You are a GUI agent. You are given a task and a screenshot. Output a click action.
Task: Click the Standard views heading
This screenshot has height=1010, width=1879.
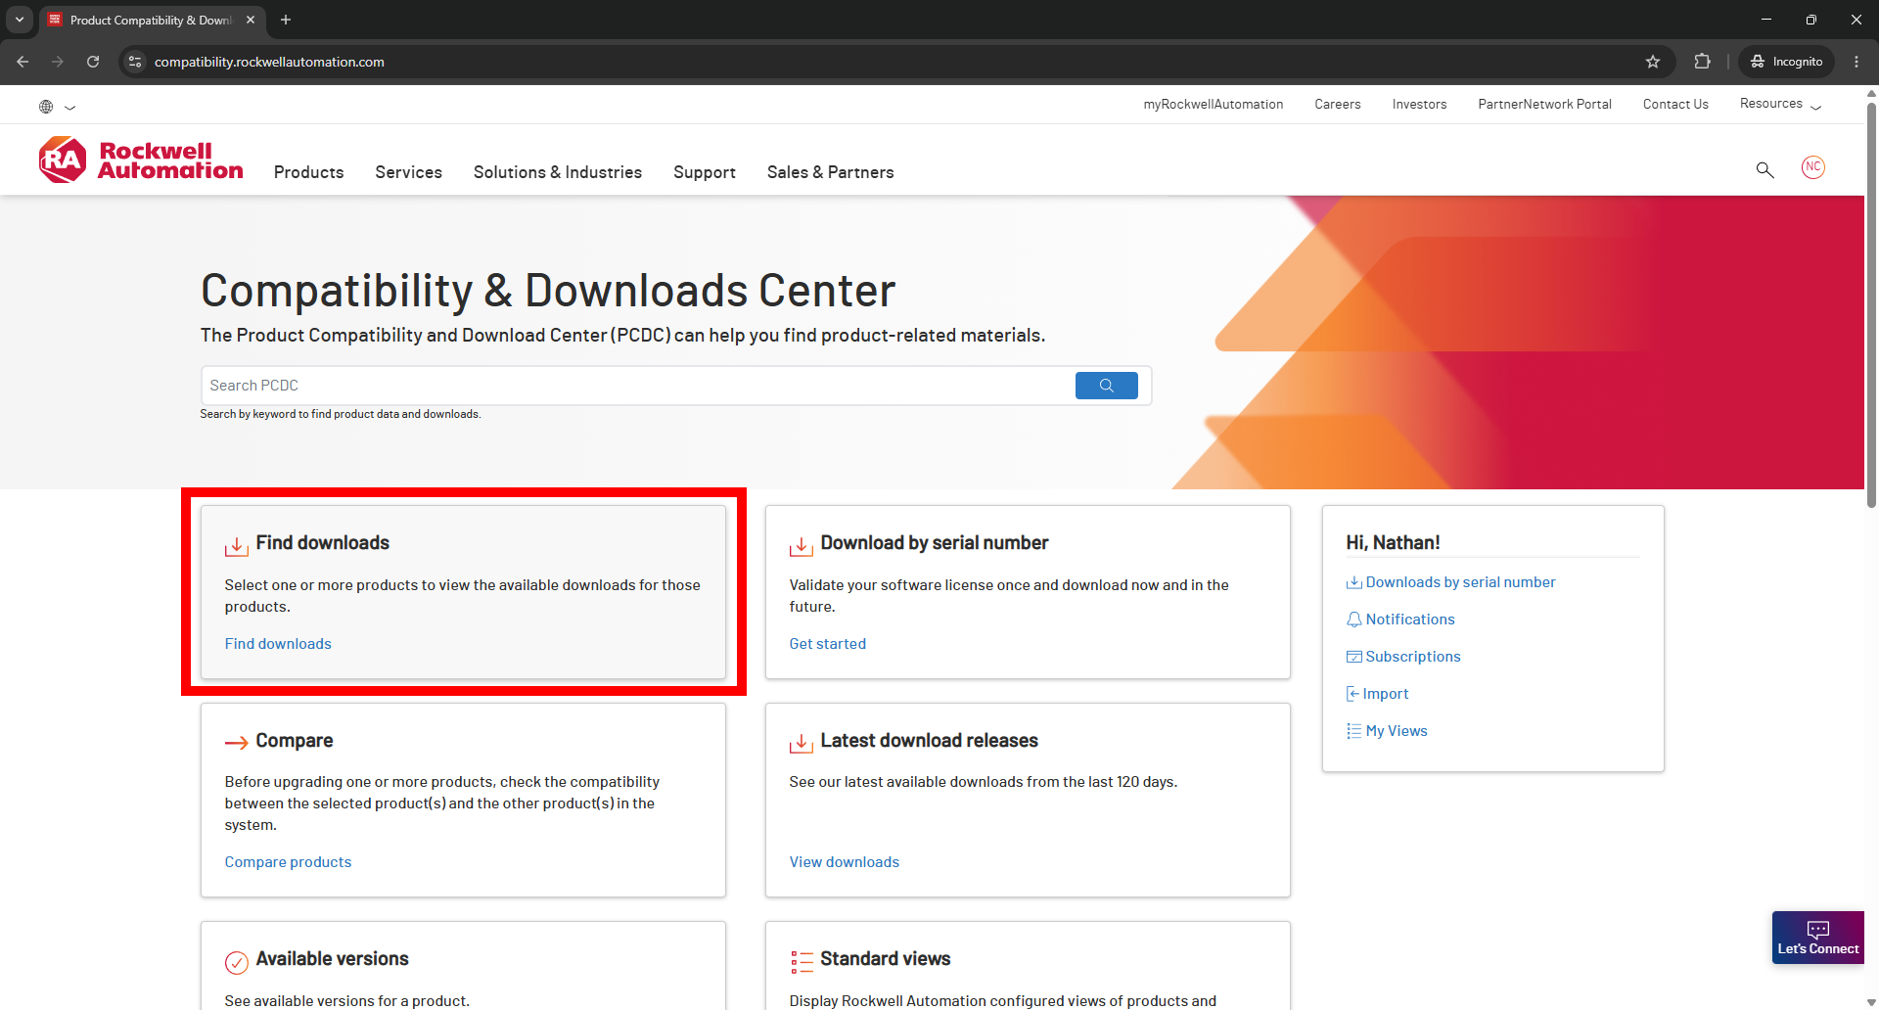coord(885,959)
